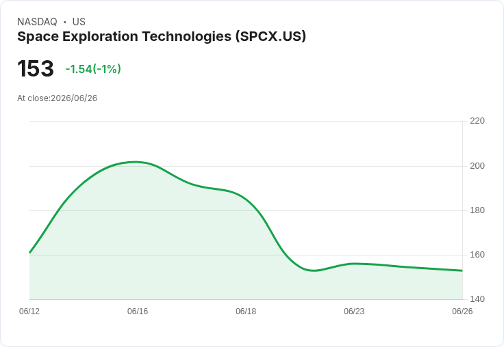Click the At close:2026/06/26 timestamp
The width and height of the screenshot is (504, 347).
pos(58,98)
